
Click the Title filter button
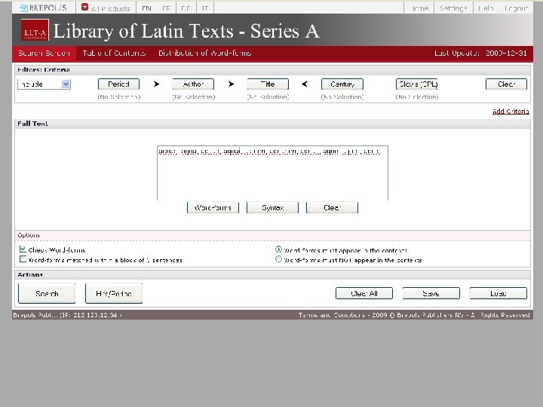tap(268, 84)
